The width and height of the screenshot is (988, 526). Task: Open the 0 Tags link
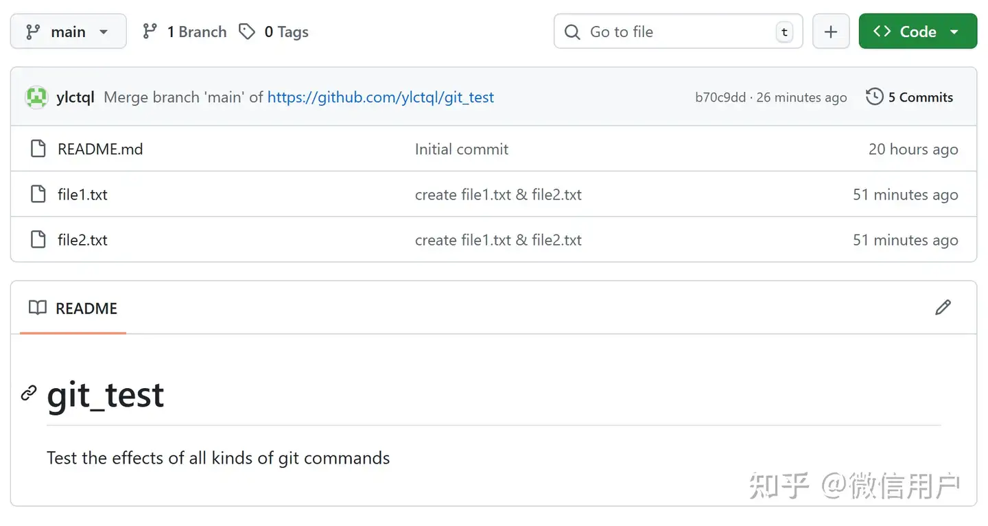coord(274,32)
